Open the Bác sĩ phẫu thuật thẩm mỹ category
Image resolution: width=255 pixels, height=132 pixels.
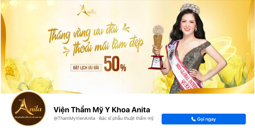tap(126, 119)
